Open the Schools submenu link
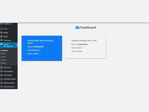This screenshot has height=112, width=149. [x=3, y=54]
